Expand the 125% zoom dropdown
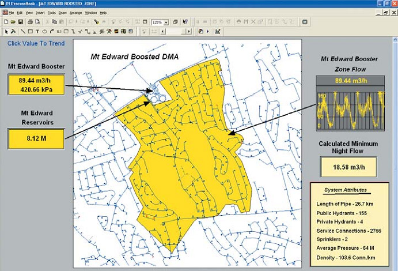The width and height of the screenshot is (398, 271). (166, 22)
